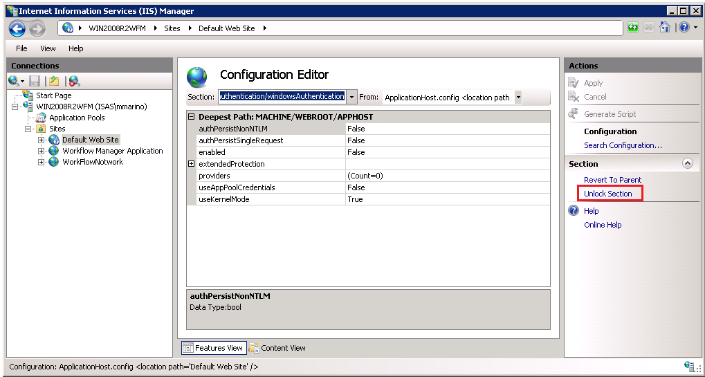This screenshot has width=705, height=377.
Task: Click the Save connections disk icon
Action: (x=35, y=81)
